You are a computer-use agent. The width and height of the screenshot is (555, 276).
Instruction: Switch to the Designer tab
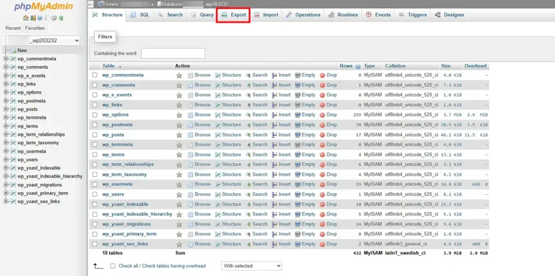pos(449,15)
